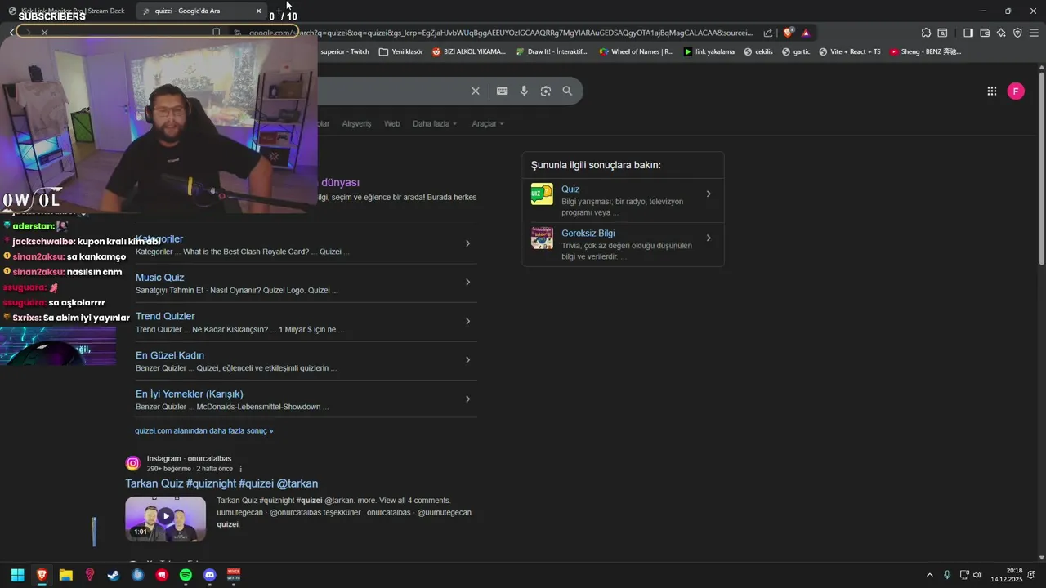The height and width of the screenshot is (588, 1046).
Task: Show hidden system tray icons
Action: click(929, 575)
